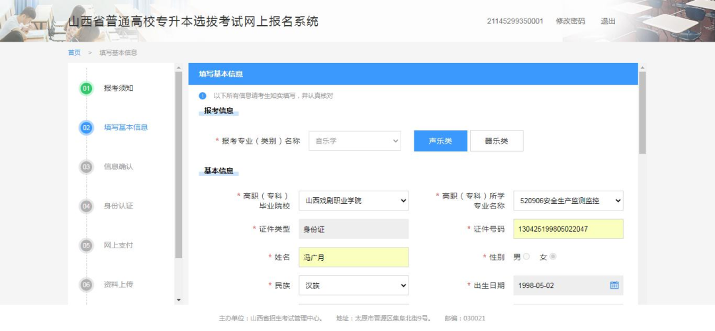715x331 pixels.
Task: Open the calendar icon in 出生日期 field
Action: (614, 285)
